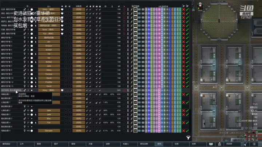Open the Jen master dropdown

click(49, 42)
